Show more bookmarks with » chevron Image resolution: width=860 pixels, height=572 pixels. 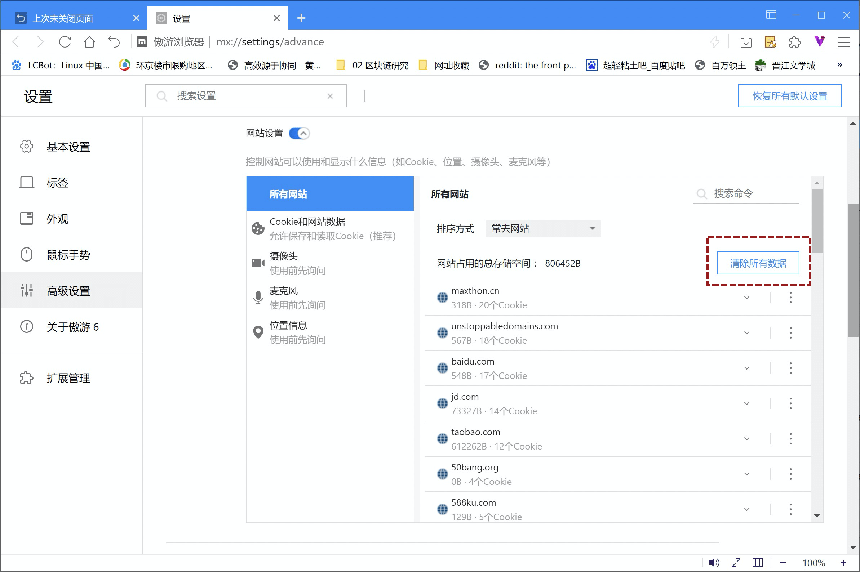839,65
